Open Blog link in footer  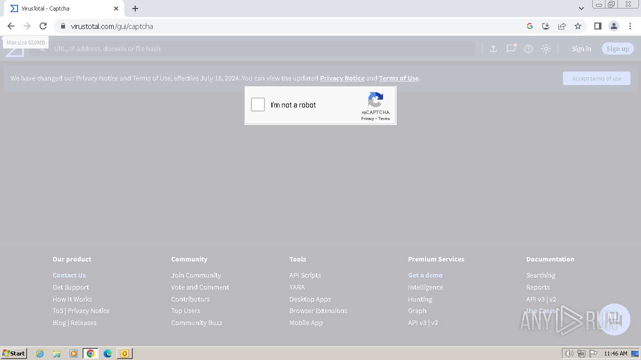[x=59, y=322]
